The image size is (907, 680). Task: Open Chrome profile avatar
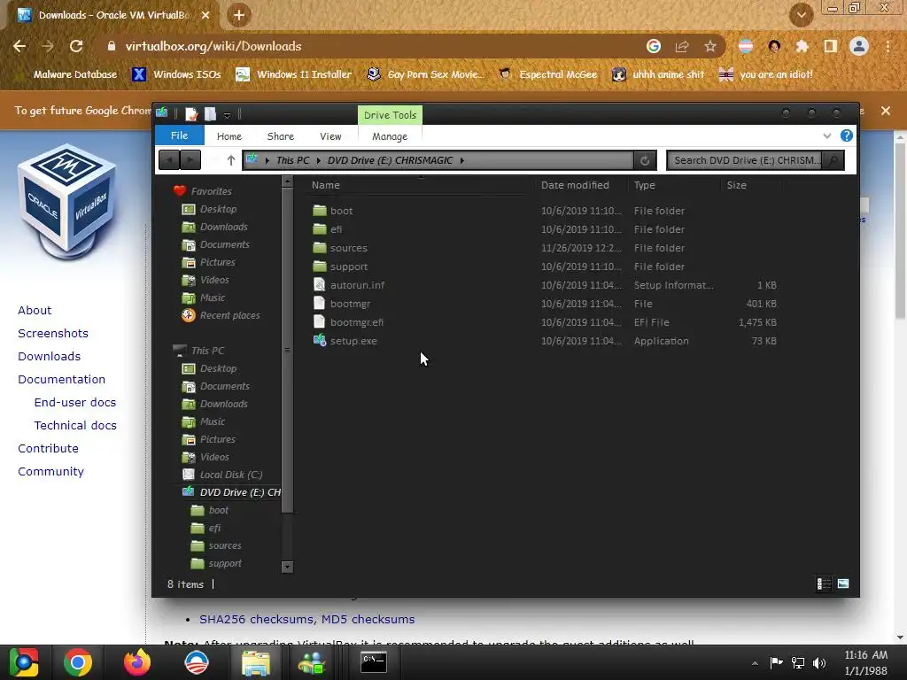(859, 46)
